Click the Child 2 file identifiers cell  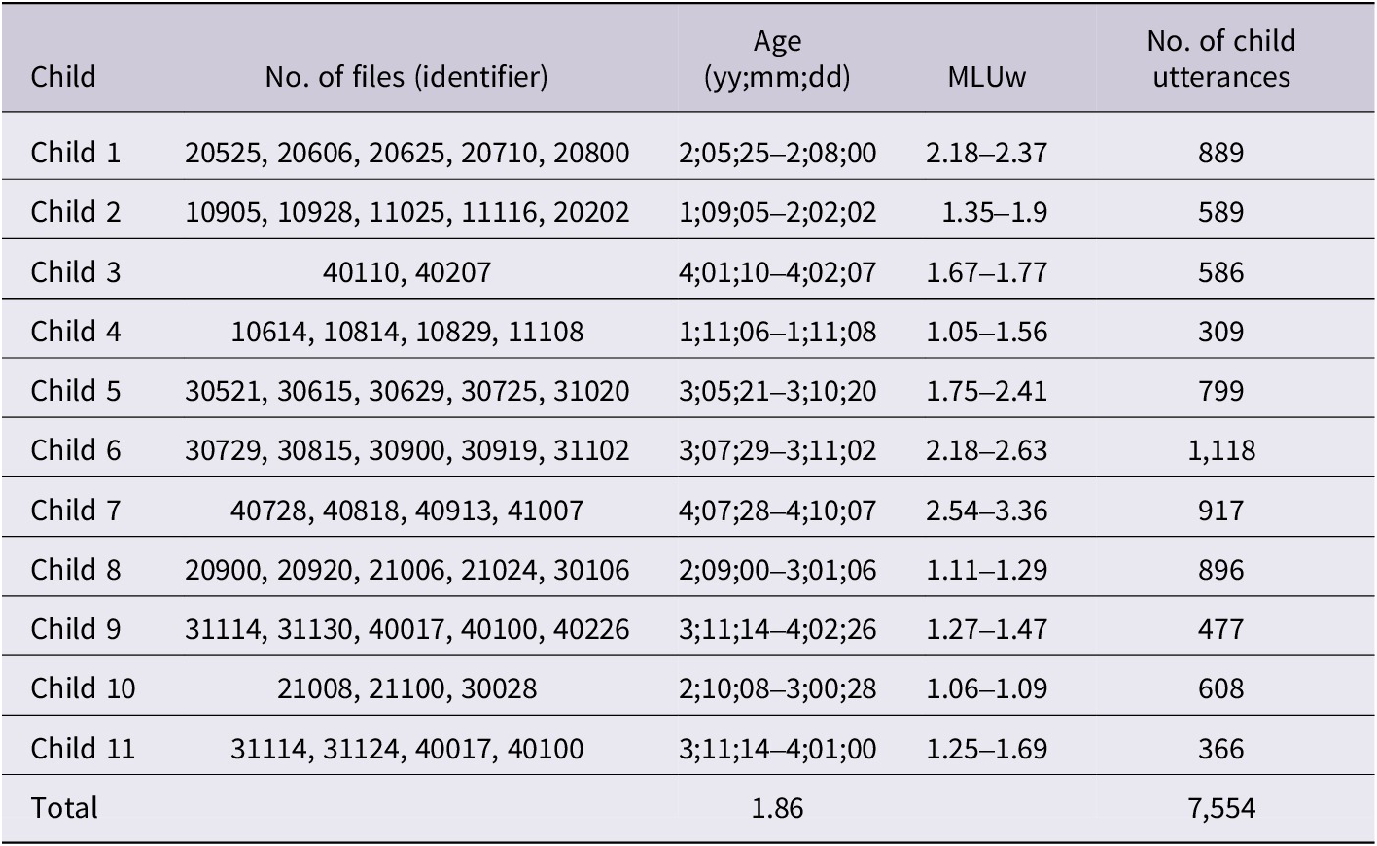click(x=407, y=212)
